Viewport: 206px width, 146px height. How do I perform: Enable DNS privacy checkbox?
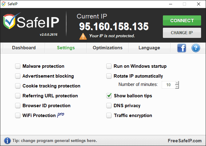pos(109,106)
